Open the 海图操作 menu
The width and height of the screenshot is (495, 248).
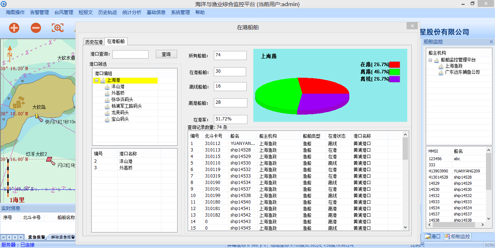click(15, 12)
